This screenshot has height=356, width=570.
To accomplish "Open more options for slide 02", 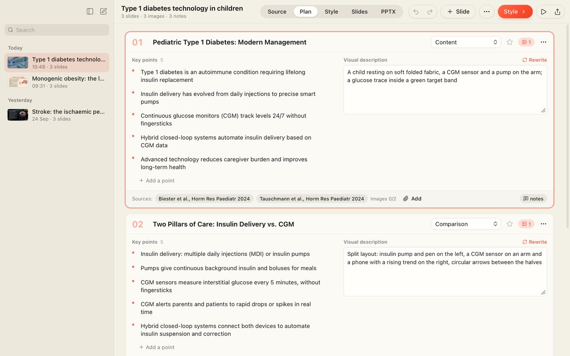I will (543, 224).
